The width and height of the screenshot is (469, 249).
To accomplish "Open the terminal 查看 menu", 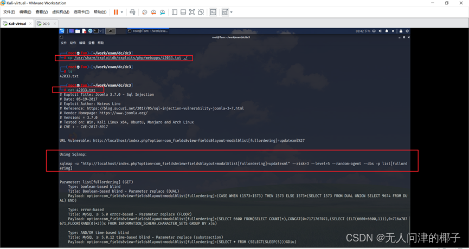I will tap(91, 43).
